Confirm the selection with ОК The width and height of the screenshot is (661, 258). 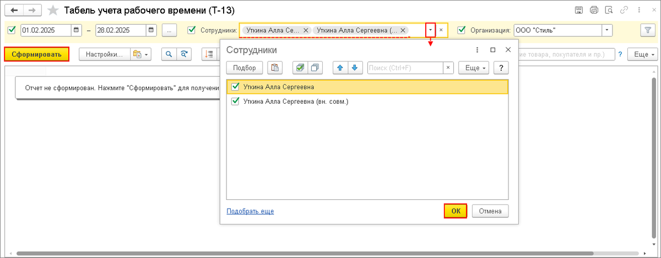click(456, 211)
